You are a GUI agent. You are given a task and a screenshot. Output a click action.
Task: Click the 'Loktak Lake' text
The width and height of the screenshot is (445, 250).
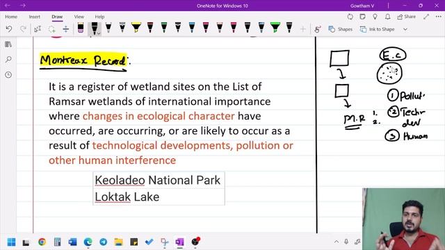127,197
